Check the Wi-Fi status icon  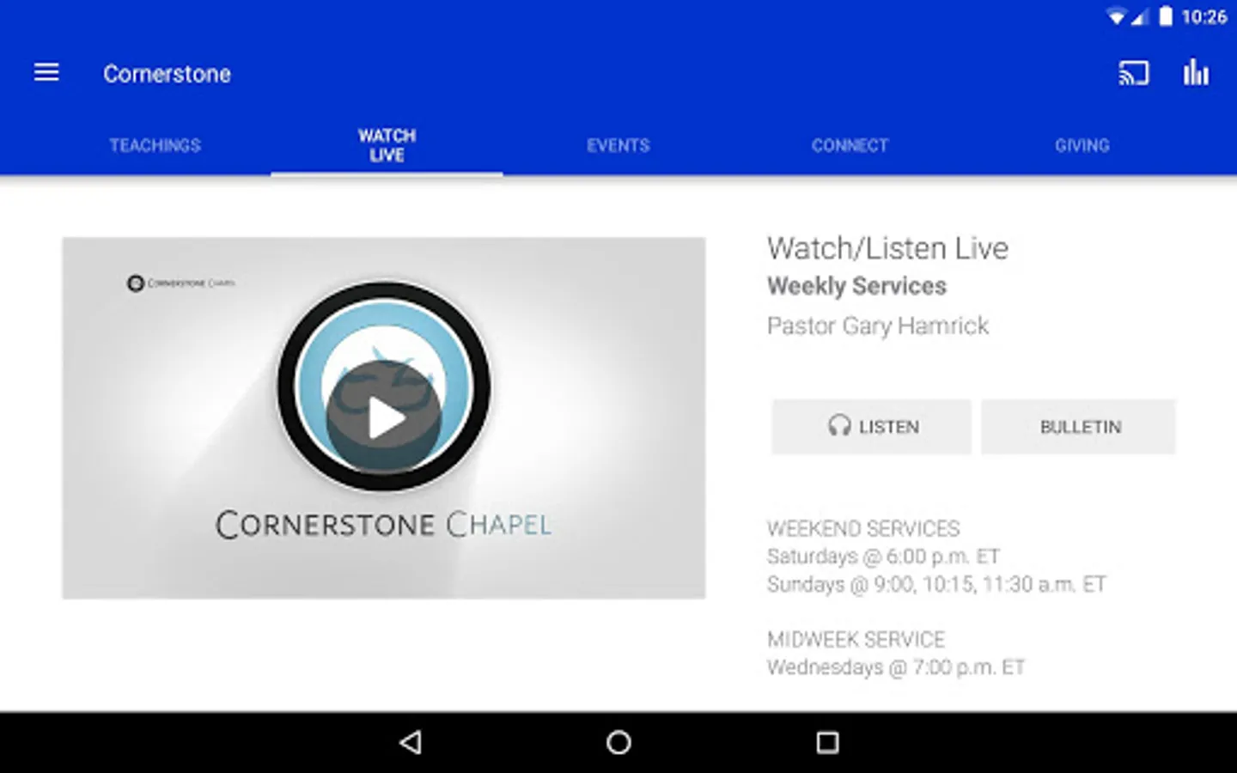(1116, 16)
